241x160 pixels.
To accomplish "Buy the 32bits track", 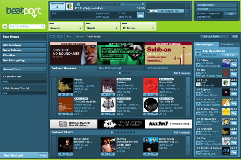I will (233, 65).
